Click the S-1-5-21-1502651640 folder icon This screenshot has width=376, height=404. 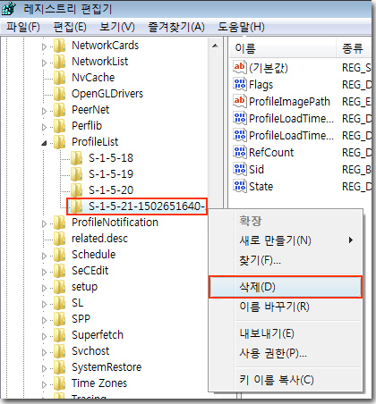(77, 206)
